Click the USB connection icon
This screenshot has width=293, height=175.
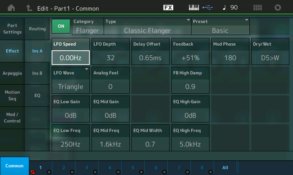coord(208,8)
